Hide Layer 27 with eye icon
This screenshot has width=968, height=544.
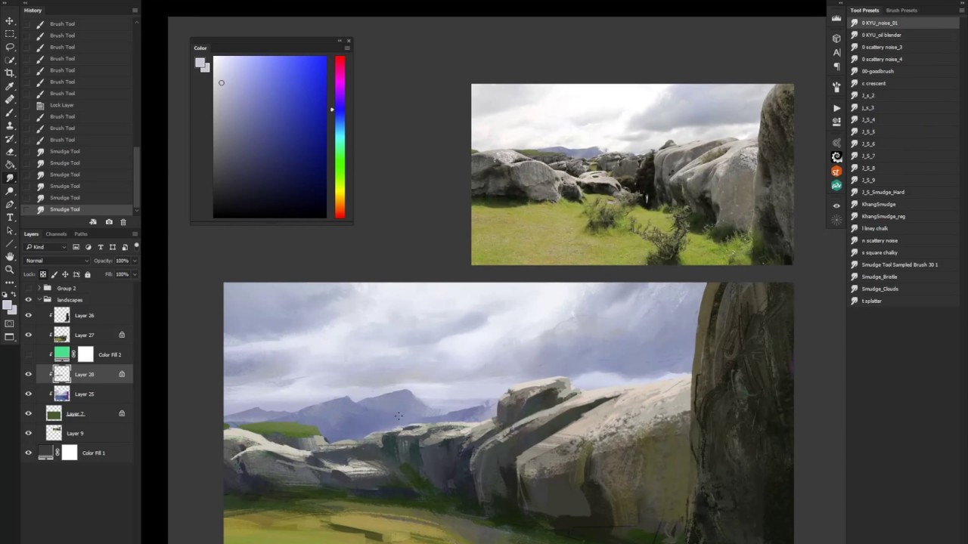pyautogui.click(x=29, y=335)
